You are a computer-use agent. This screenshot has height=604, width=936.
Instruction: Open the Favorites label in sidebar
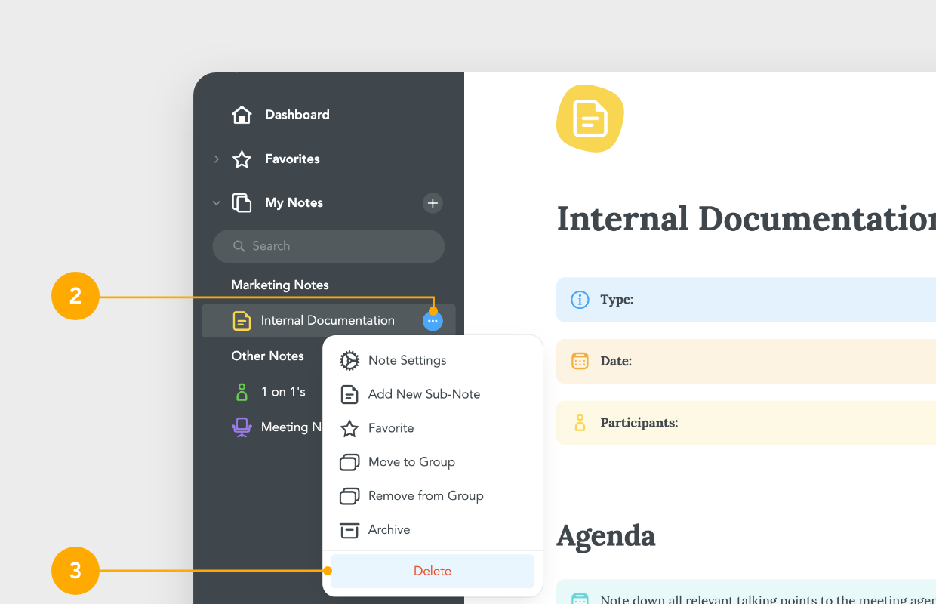pos(292,159)
